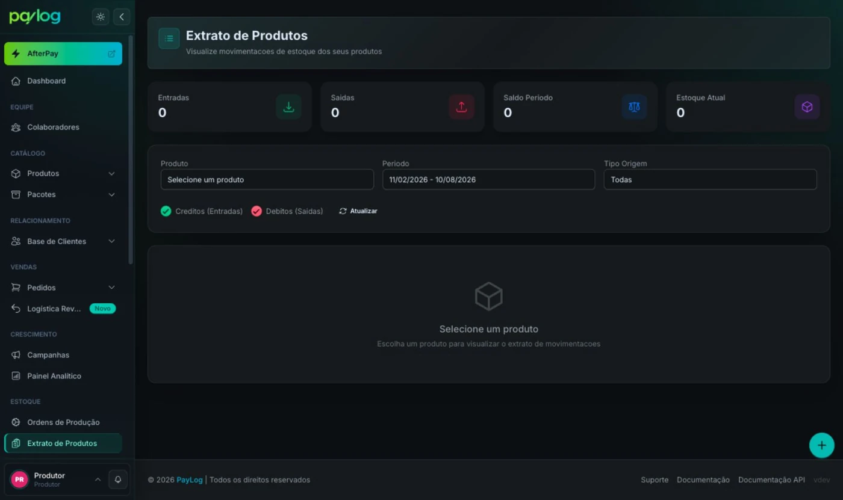Open the AfterPay button

point(63,54)
